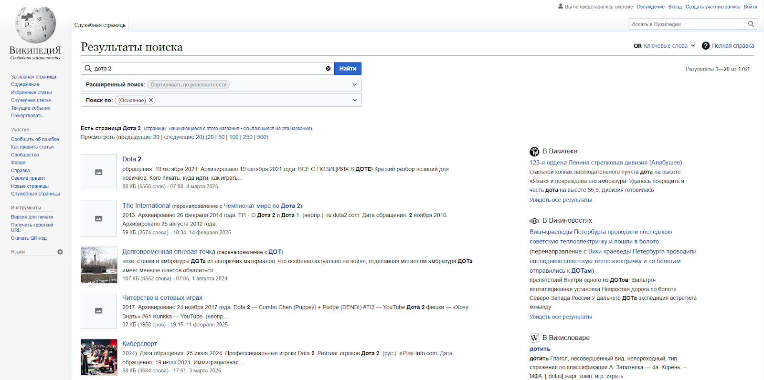Open the languages settings gear icon
The width and height of the screenshot is (764, 380).
click(60, 252)
